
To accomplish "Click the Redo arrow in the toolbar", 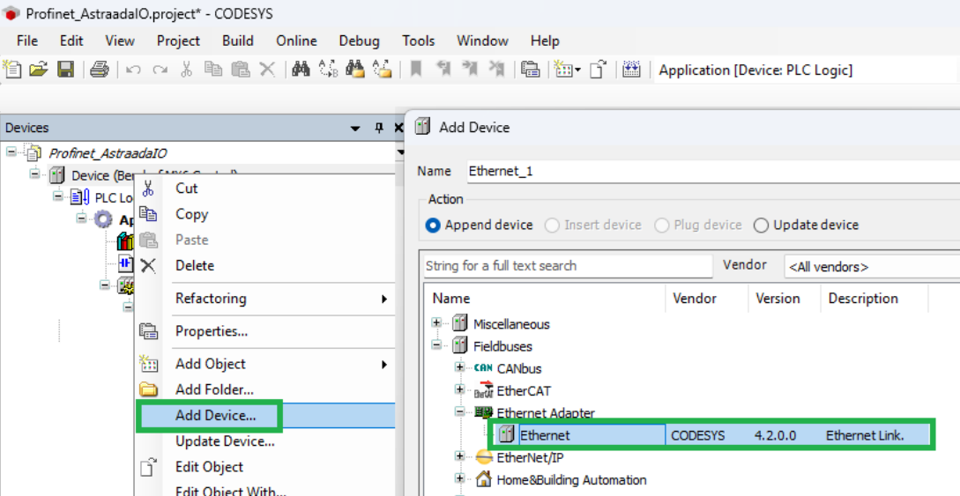I will (160, 70).
